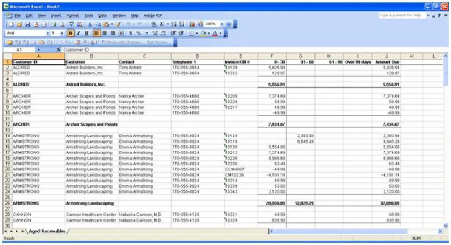This screenshot has height=245, width=451.
Task: Open the Insert menu
Action: 56,16
